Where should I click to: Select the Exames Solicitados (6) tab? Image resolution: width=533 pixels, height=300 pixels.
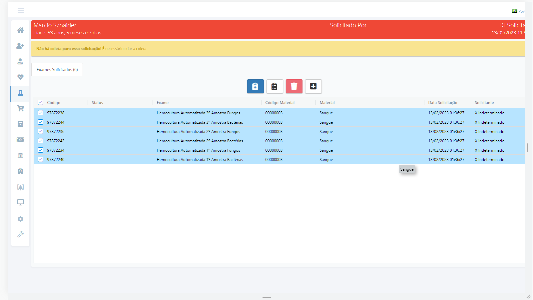(x=57, y=70)
